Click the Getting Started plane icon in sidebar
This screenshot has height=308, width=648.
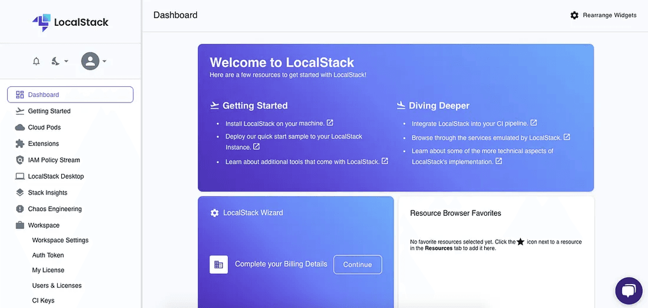[20, 111]
